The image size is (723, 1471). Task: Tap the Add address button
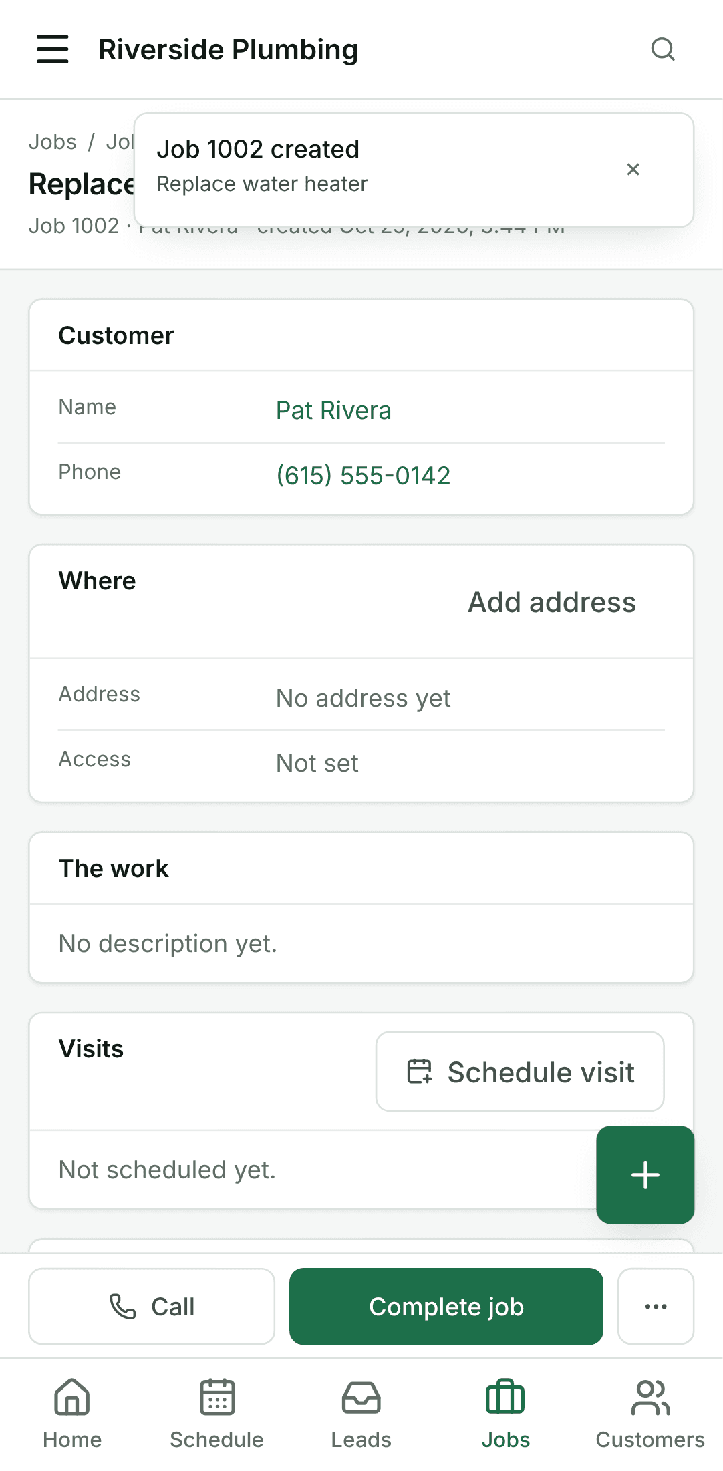pyautogui.click(x=552, y=602)
